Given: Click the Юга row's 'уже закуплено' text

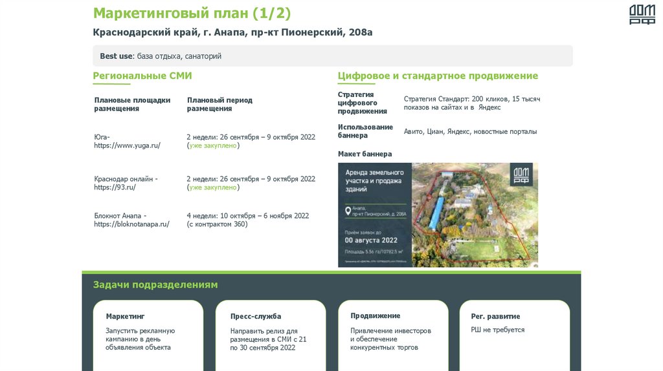Looking at the screenshot, I should pos(212,145).
